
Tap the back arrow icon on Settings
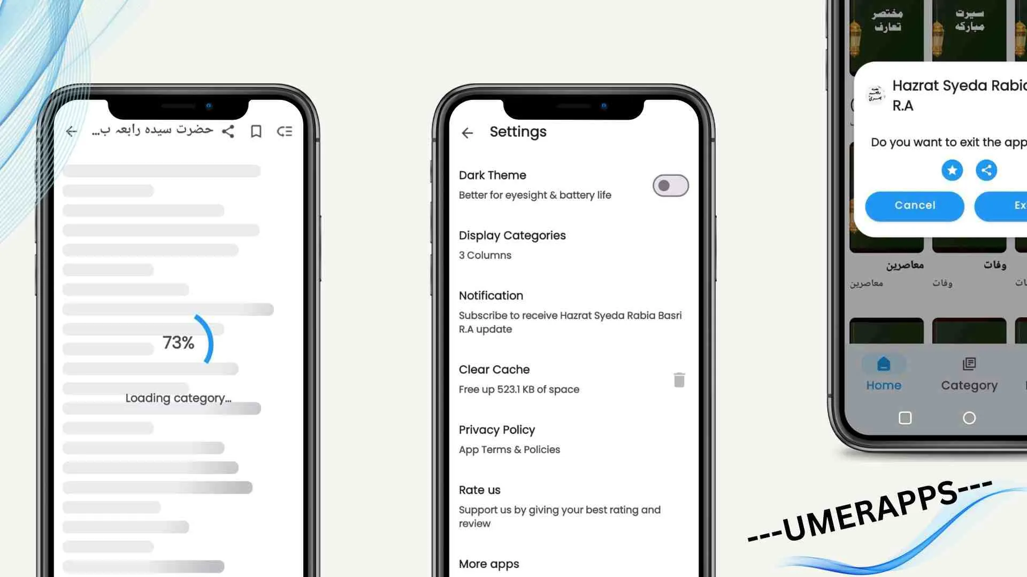(467, 132)
